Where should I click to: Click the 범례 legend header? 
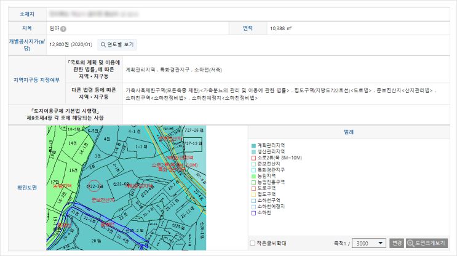coord(349,132)
